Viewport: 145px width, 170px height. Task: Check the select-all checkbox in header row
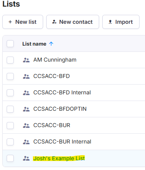coord(10,44)
